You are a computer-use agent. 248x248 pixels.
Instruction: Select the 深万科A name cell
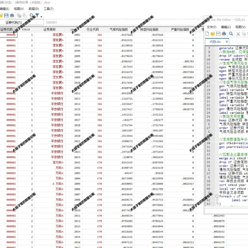(50, 162)
